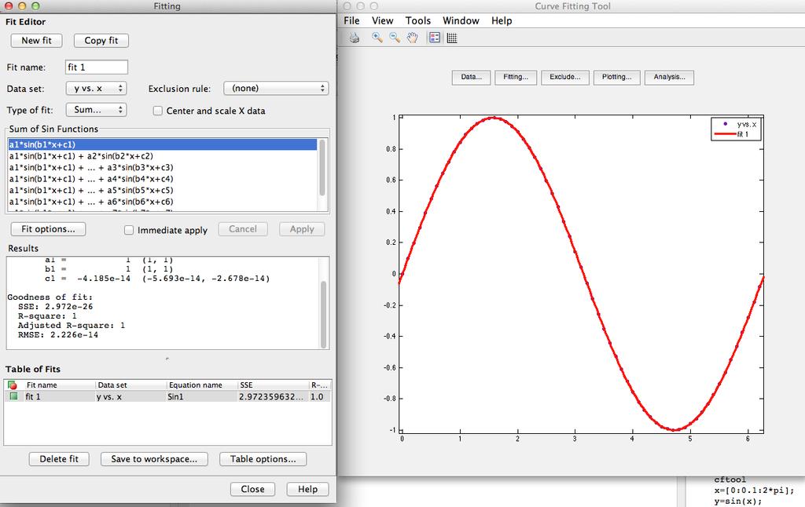Click the Fit name column header
The height and width of the screenshot is (507, 805).
pyautogui.click(x=58, y=385)
